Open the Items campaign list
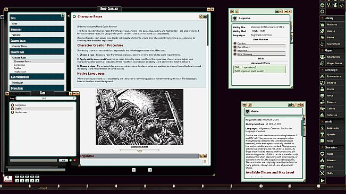 pyautogui.click(x=332, y=89)
